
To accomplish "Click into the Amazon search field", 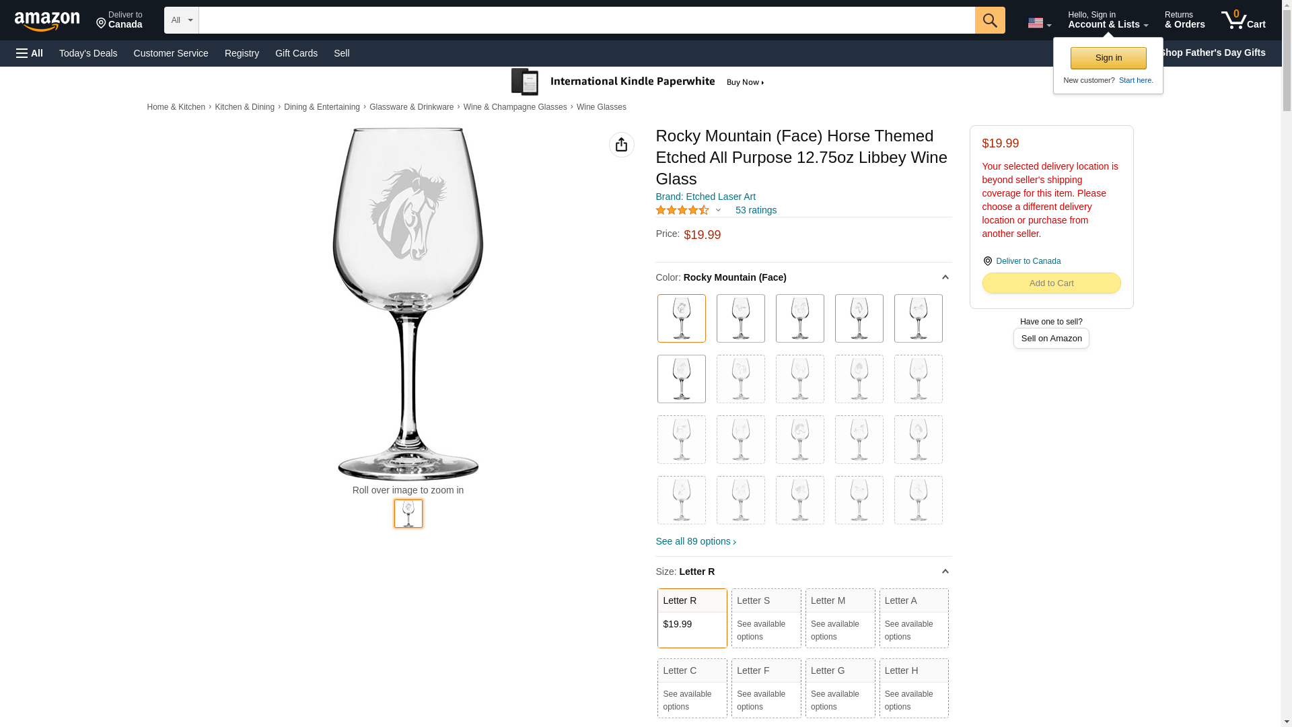I will [586, 20].
